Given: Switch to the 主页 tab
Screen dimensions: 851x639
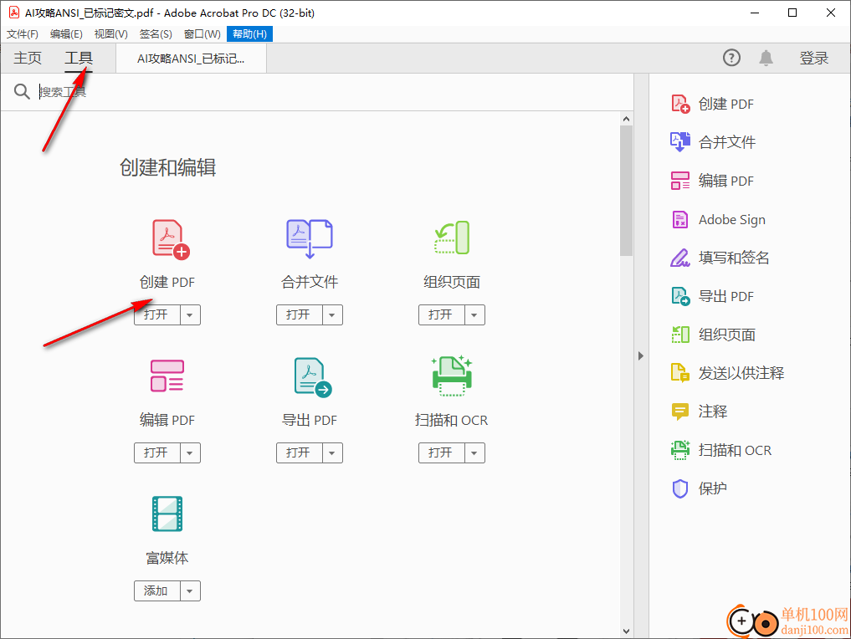Looking at the screenshot, I should [28, 58].
